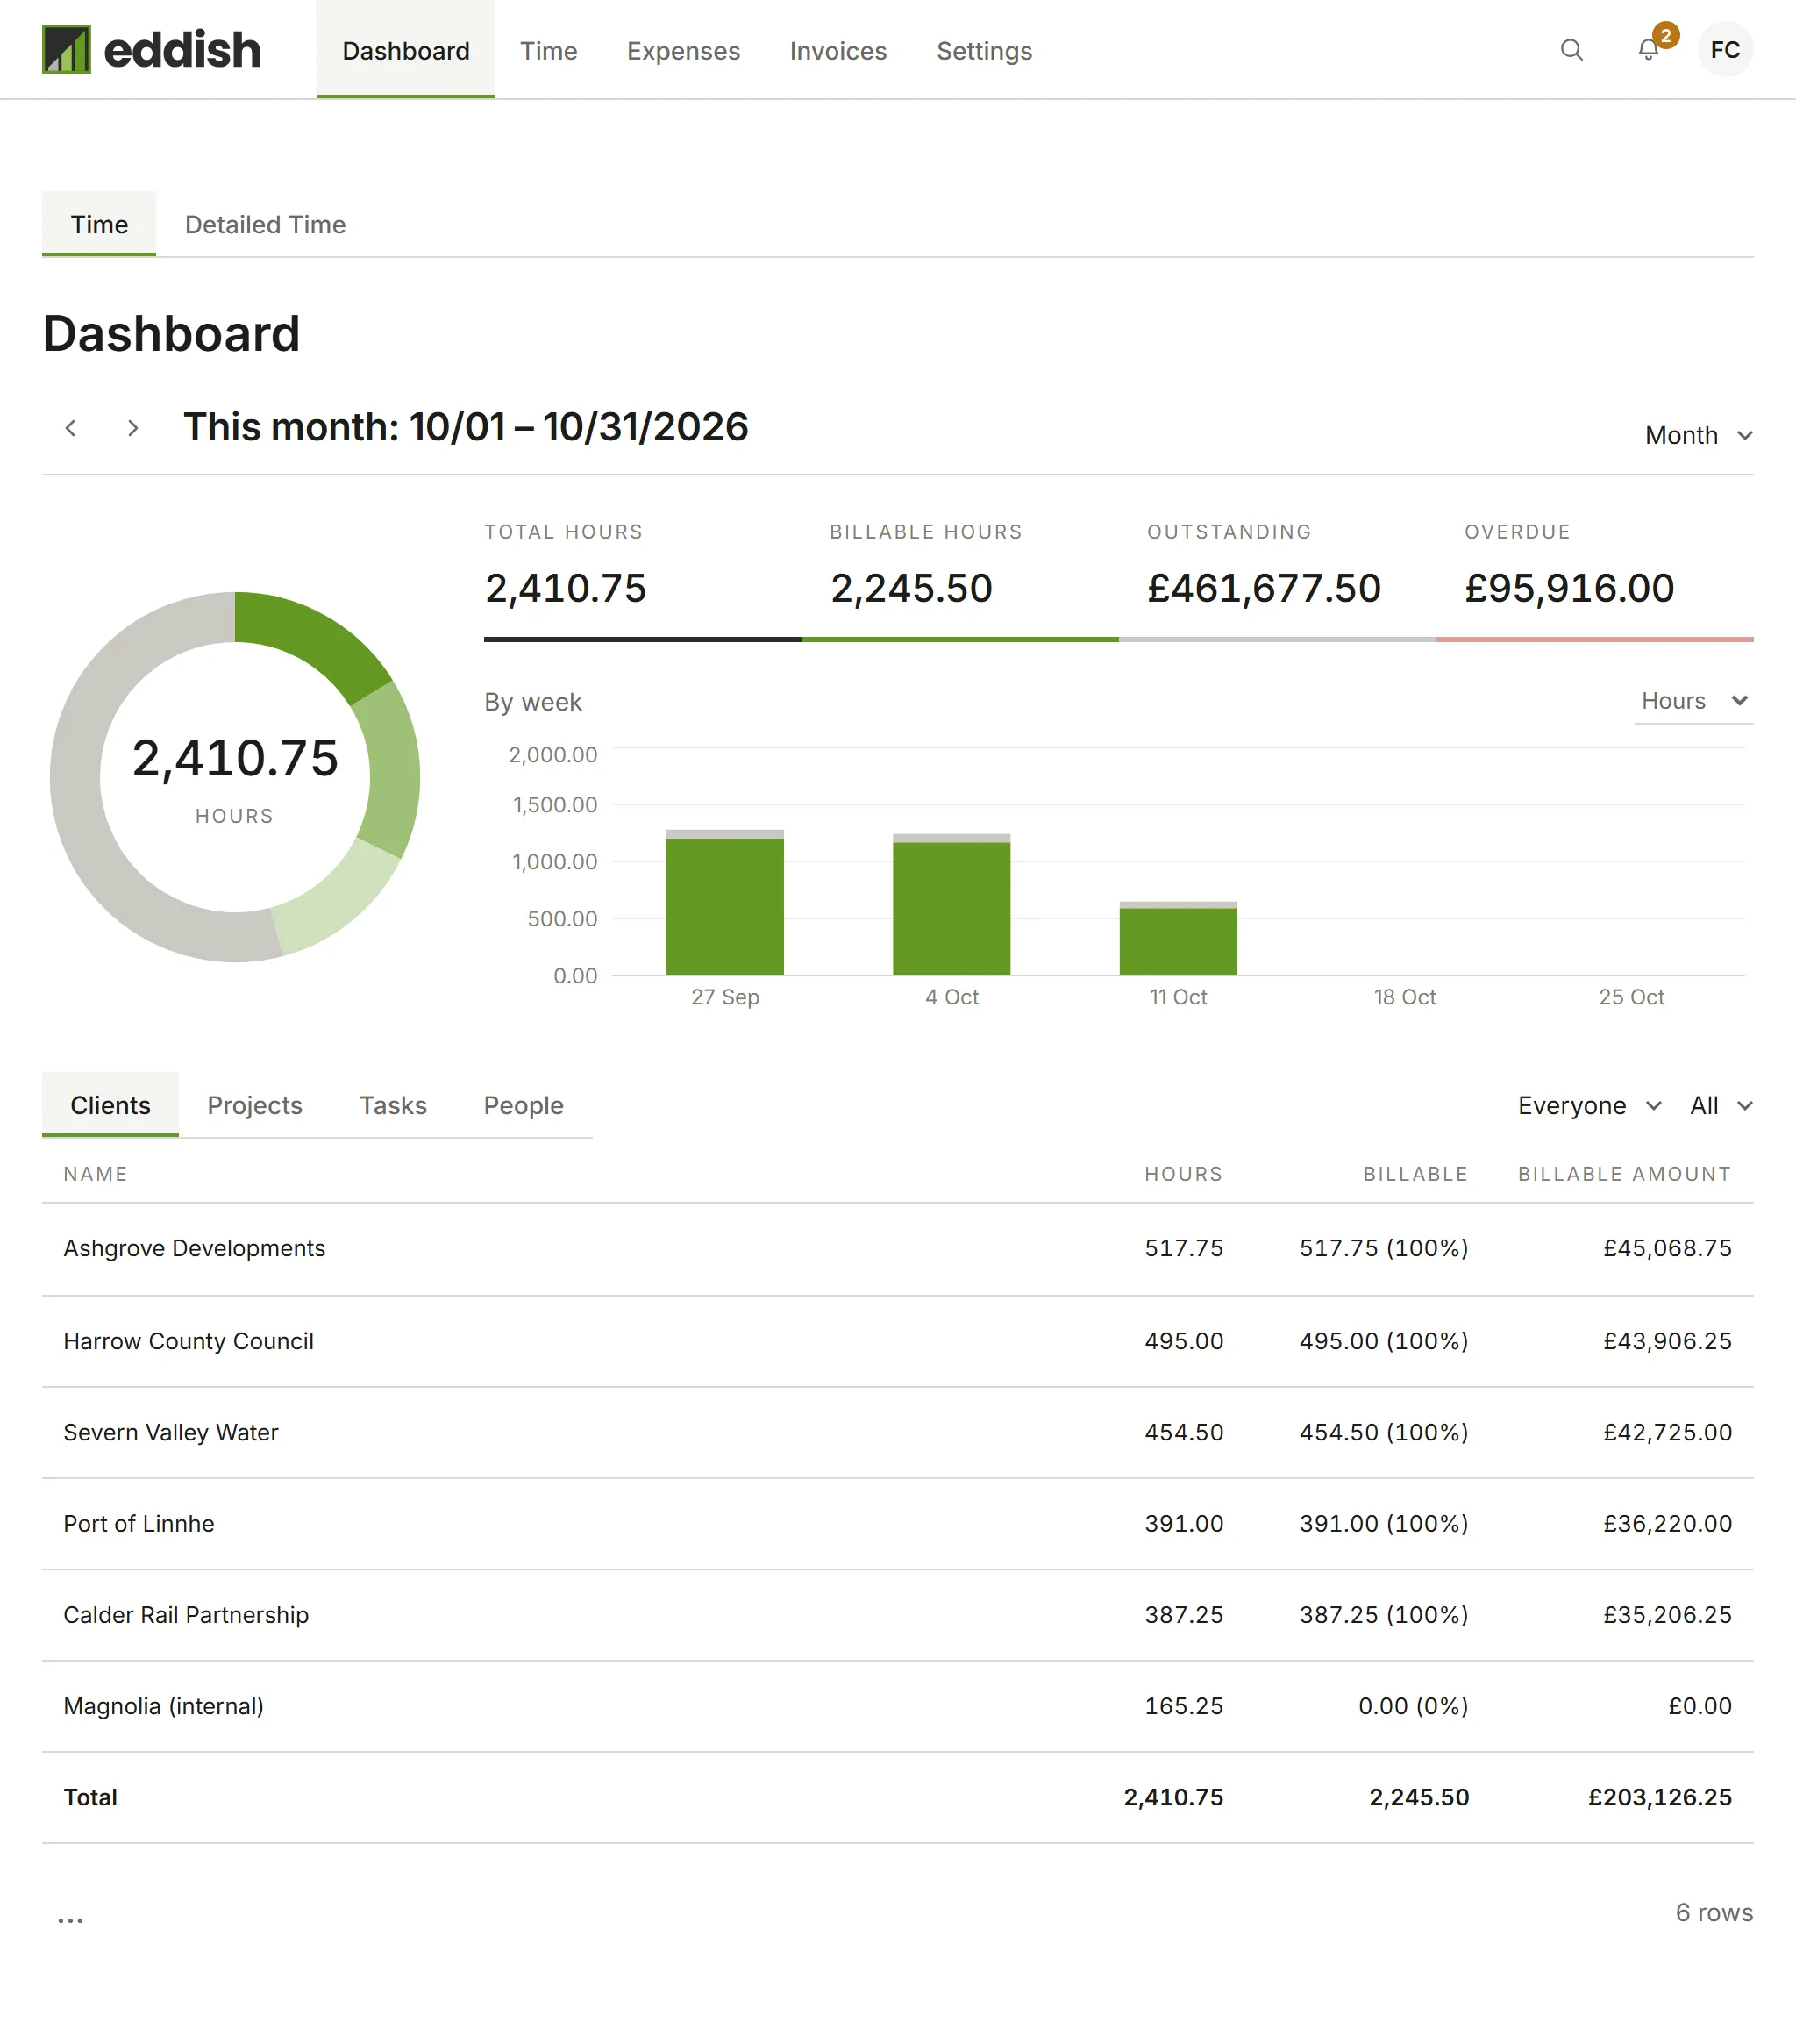The image size is (1796, 2044).
Task: Open Expenses nav item
Action: (684, 50)
